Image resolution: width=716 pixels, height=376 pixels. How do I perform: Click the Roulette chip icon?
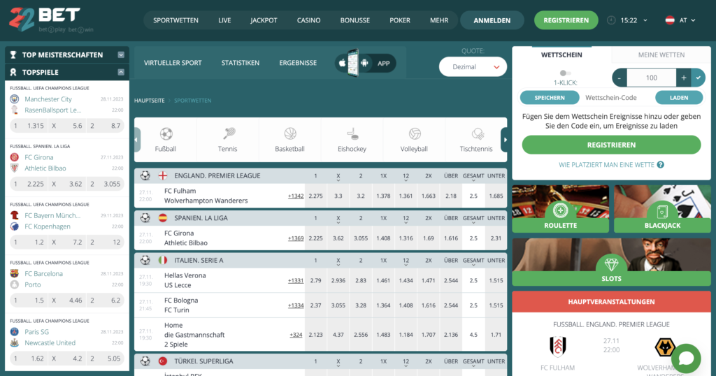560,210
